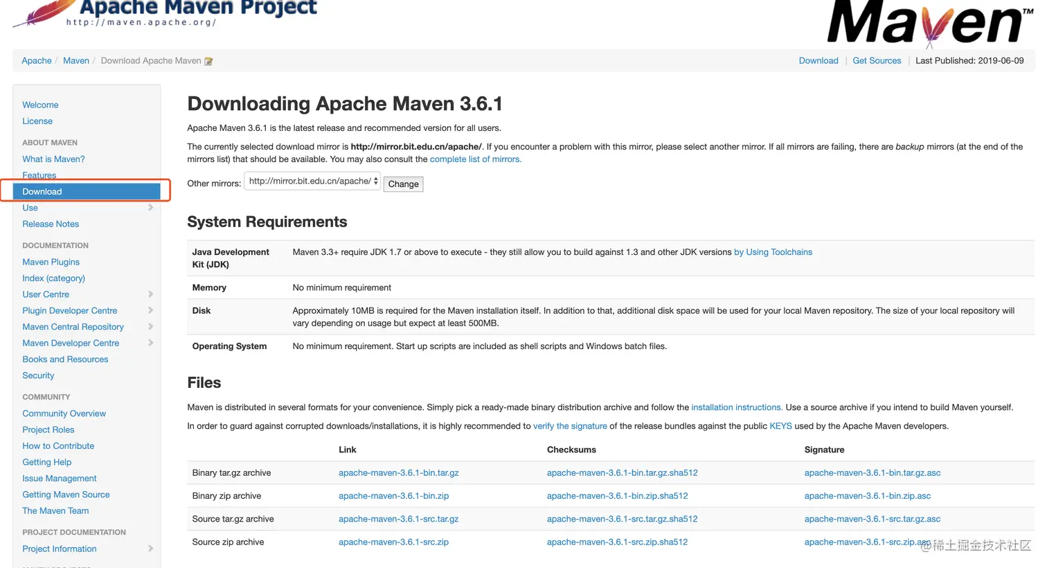This screenshot has width=1047, height=568.
Task: Open the Features sidebar item
Action: click(39, 175)
